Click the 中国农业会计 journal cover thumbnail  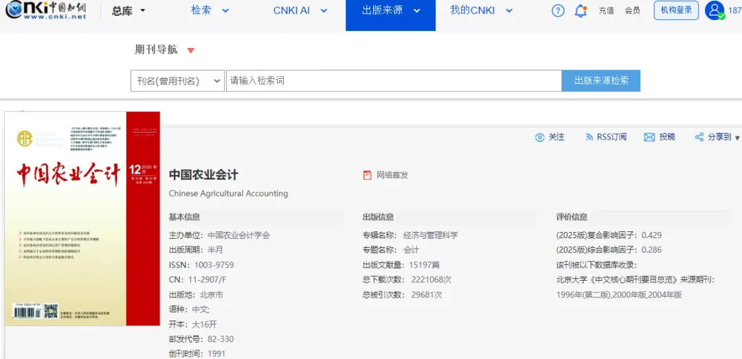tap(82, 218)
